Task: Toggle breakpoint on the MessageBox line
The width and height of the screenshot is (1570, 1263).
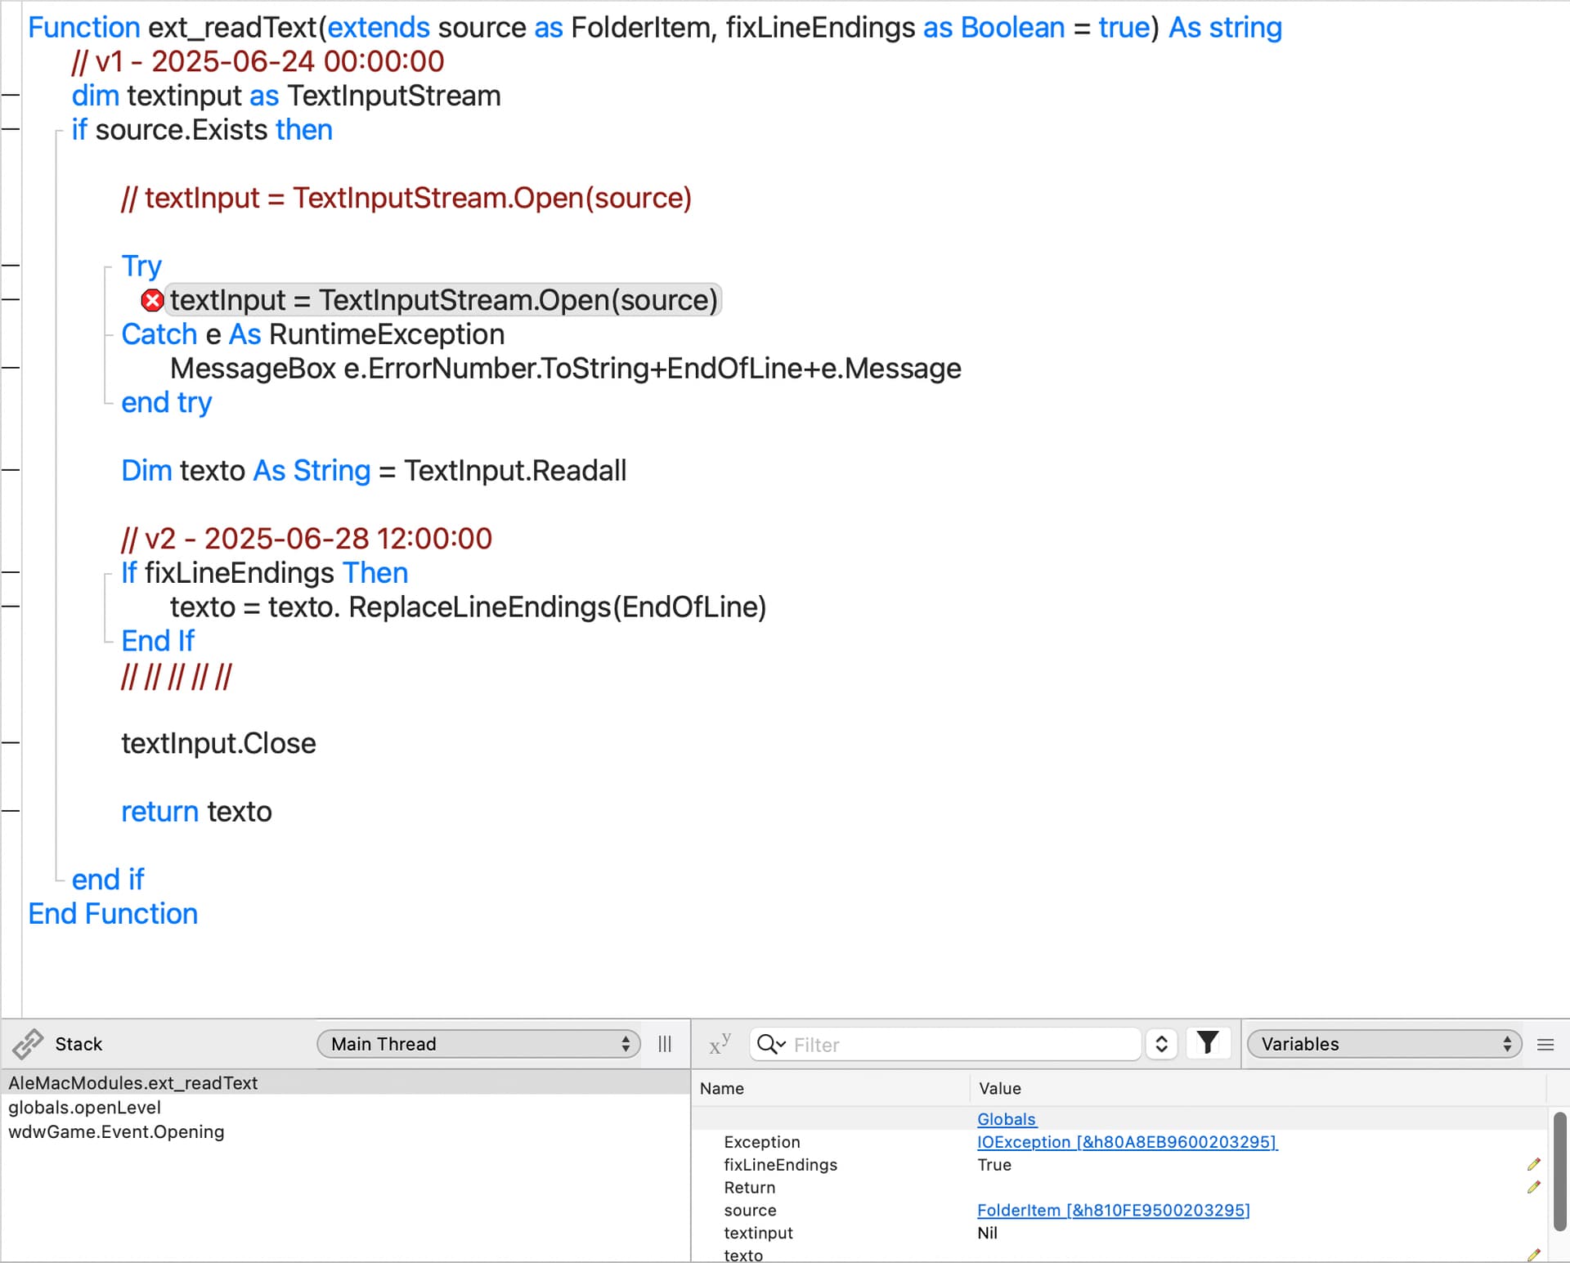Action: coord(11,368)
